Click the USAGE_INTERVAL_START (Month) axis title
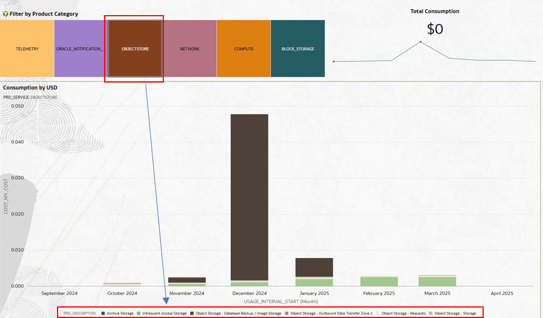 [281, 301]
